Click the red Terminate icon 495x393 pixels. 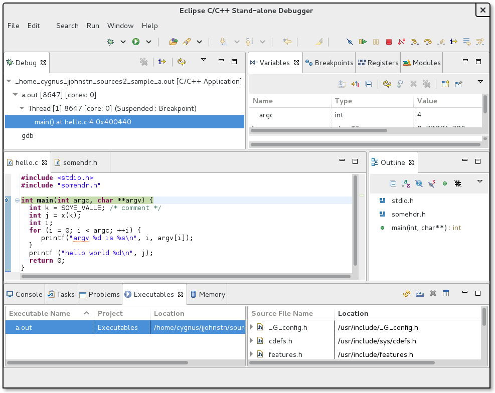389,42
